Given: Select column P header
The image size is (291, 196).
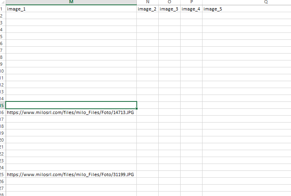Looking at the screenshot, I should click(191, 2).
